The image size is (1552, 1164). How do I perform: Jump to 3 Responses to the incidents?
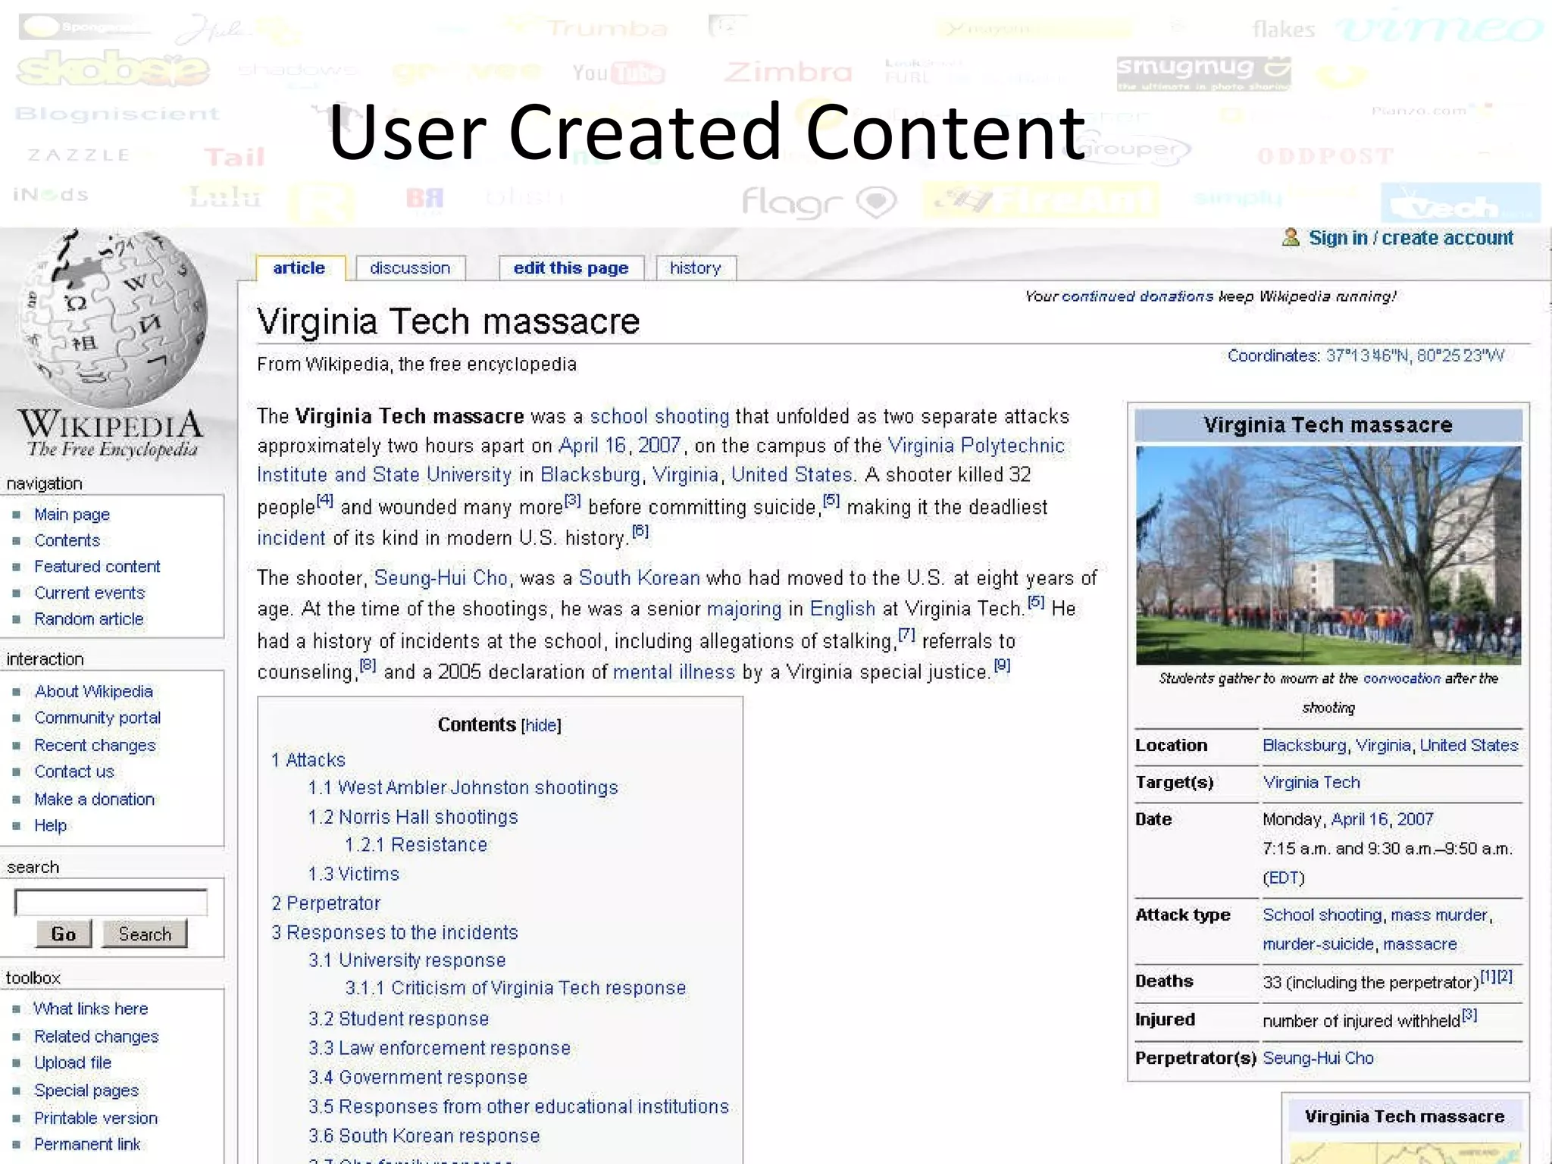coord(395,933)
